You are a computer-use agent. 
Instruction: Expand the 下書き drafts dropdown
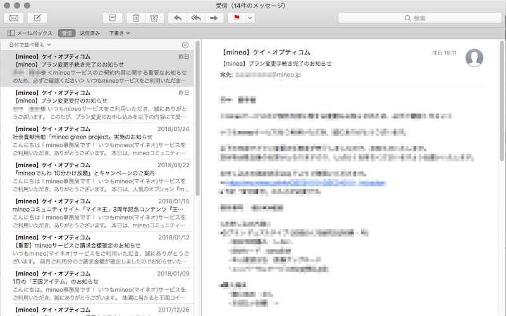pos(120,33)
